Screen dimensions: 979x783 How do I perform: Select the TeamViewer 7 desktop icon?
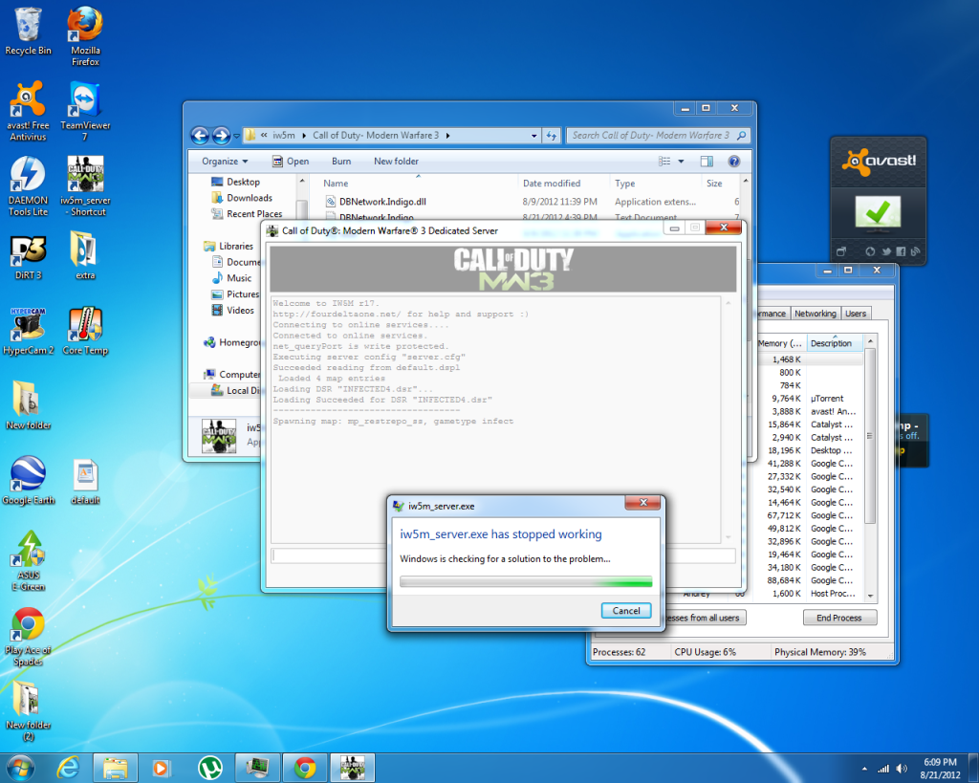pos(85,111)
